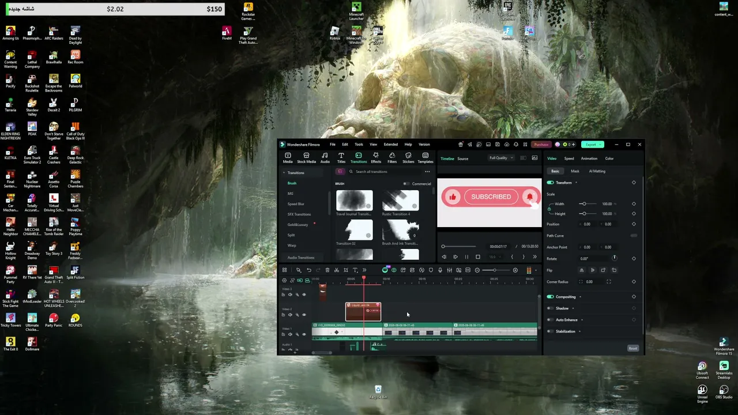
Task: Toggle the Commercial filter switch
Action: click(x=406, y=184)
